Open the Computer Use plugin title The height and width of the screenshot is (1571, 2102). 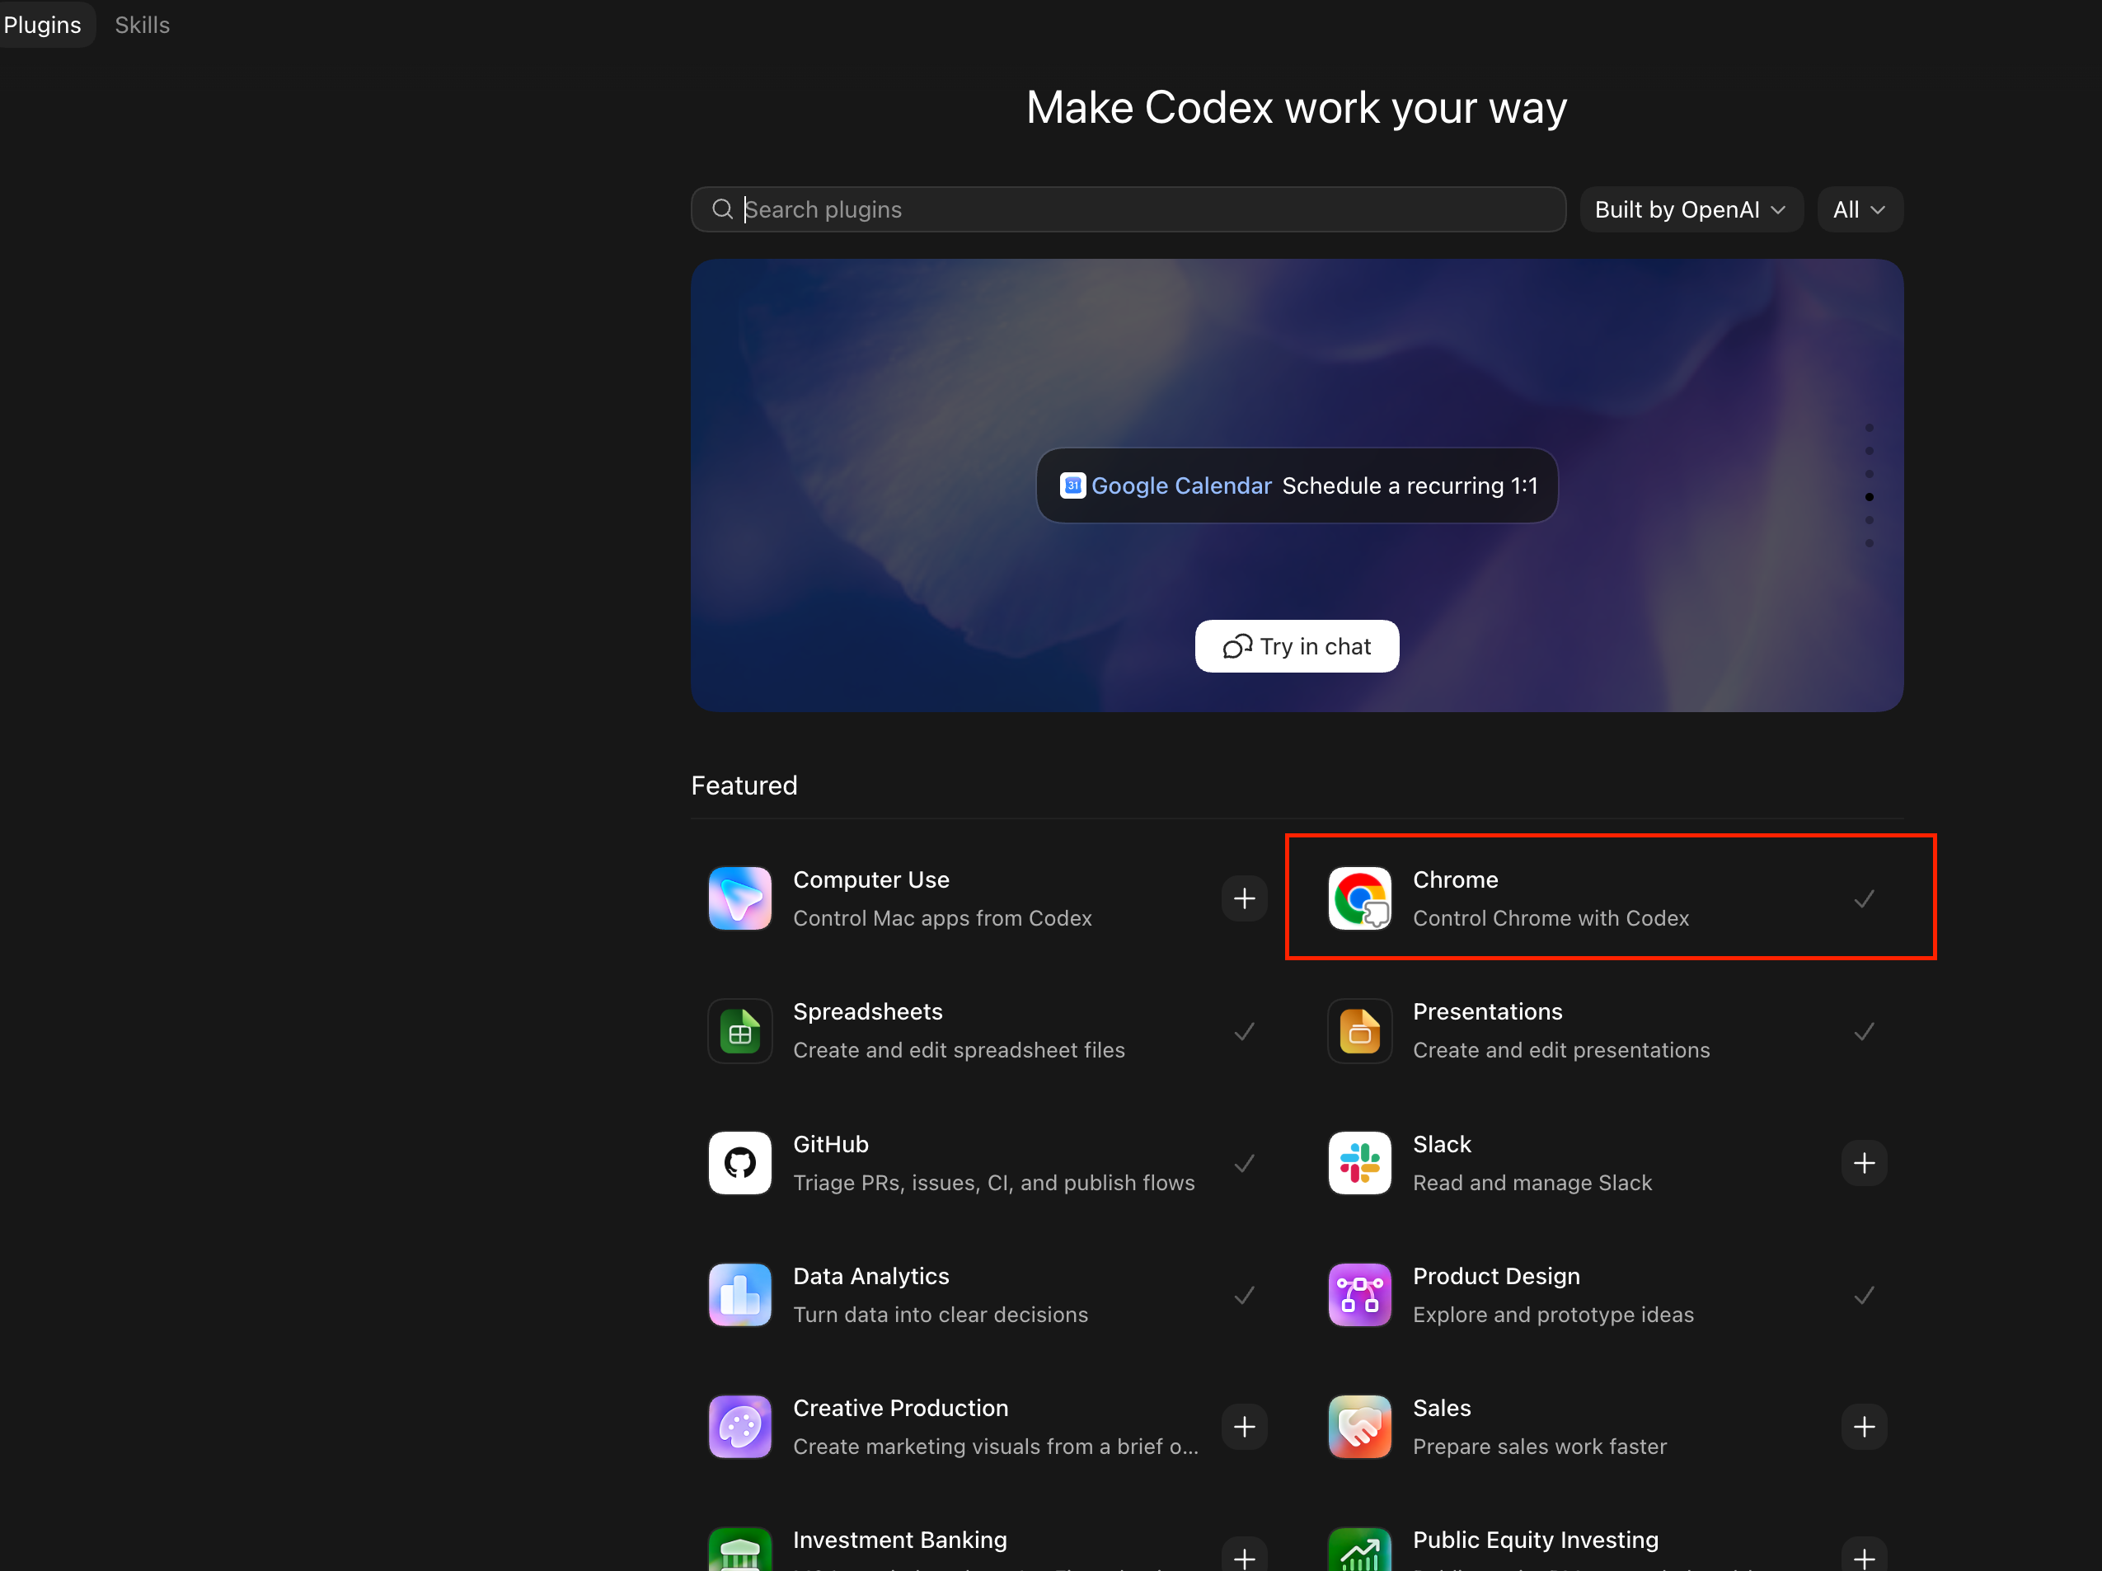[x=870, y=880]
